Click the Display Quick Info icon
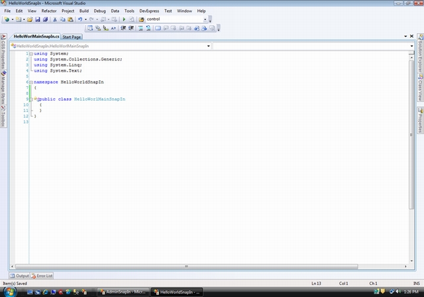Image resolution: width=424 pixels, height=297 pixels. (106, 28)
